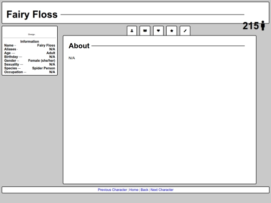Click the person figure icon beside 215
271x203 pixels.
(x=262, y=26)
